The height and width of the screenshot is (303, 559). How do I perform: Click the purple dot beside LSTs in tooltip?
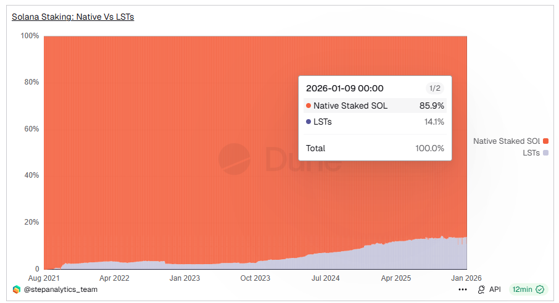[x=308, y=122]
